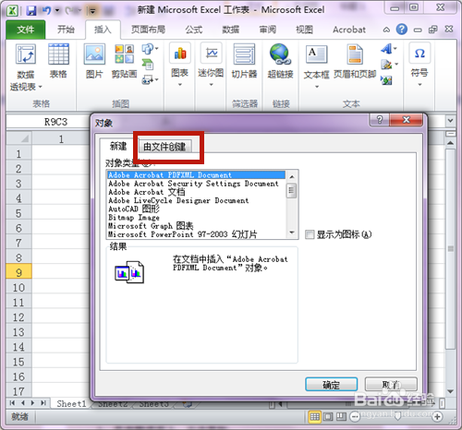Click the zoom in plus icon
This screenshot has height=430, width=462.
437,417
